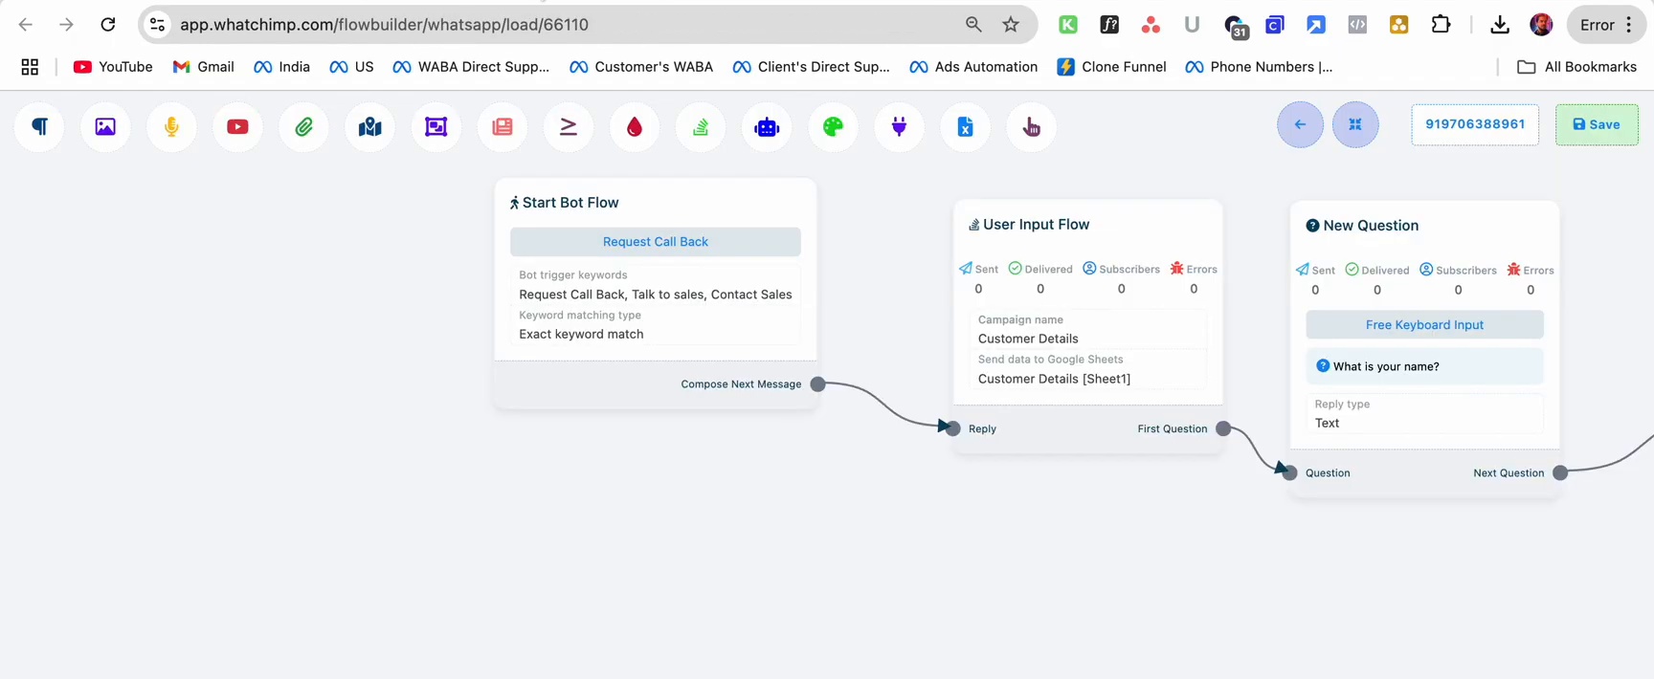This screenshot has height=679, width=1654.
Task: Select the 'Exact keyword match' text
Action: [x=581, y=334]
